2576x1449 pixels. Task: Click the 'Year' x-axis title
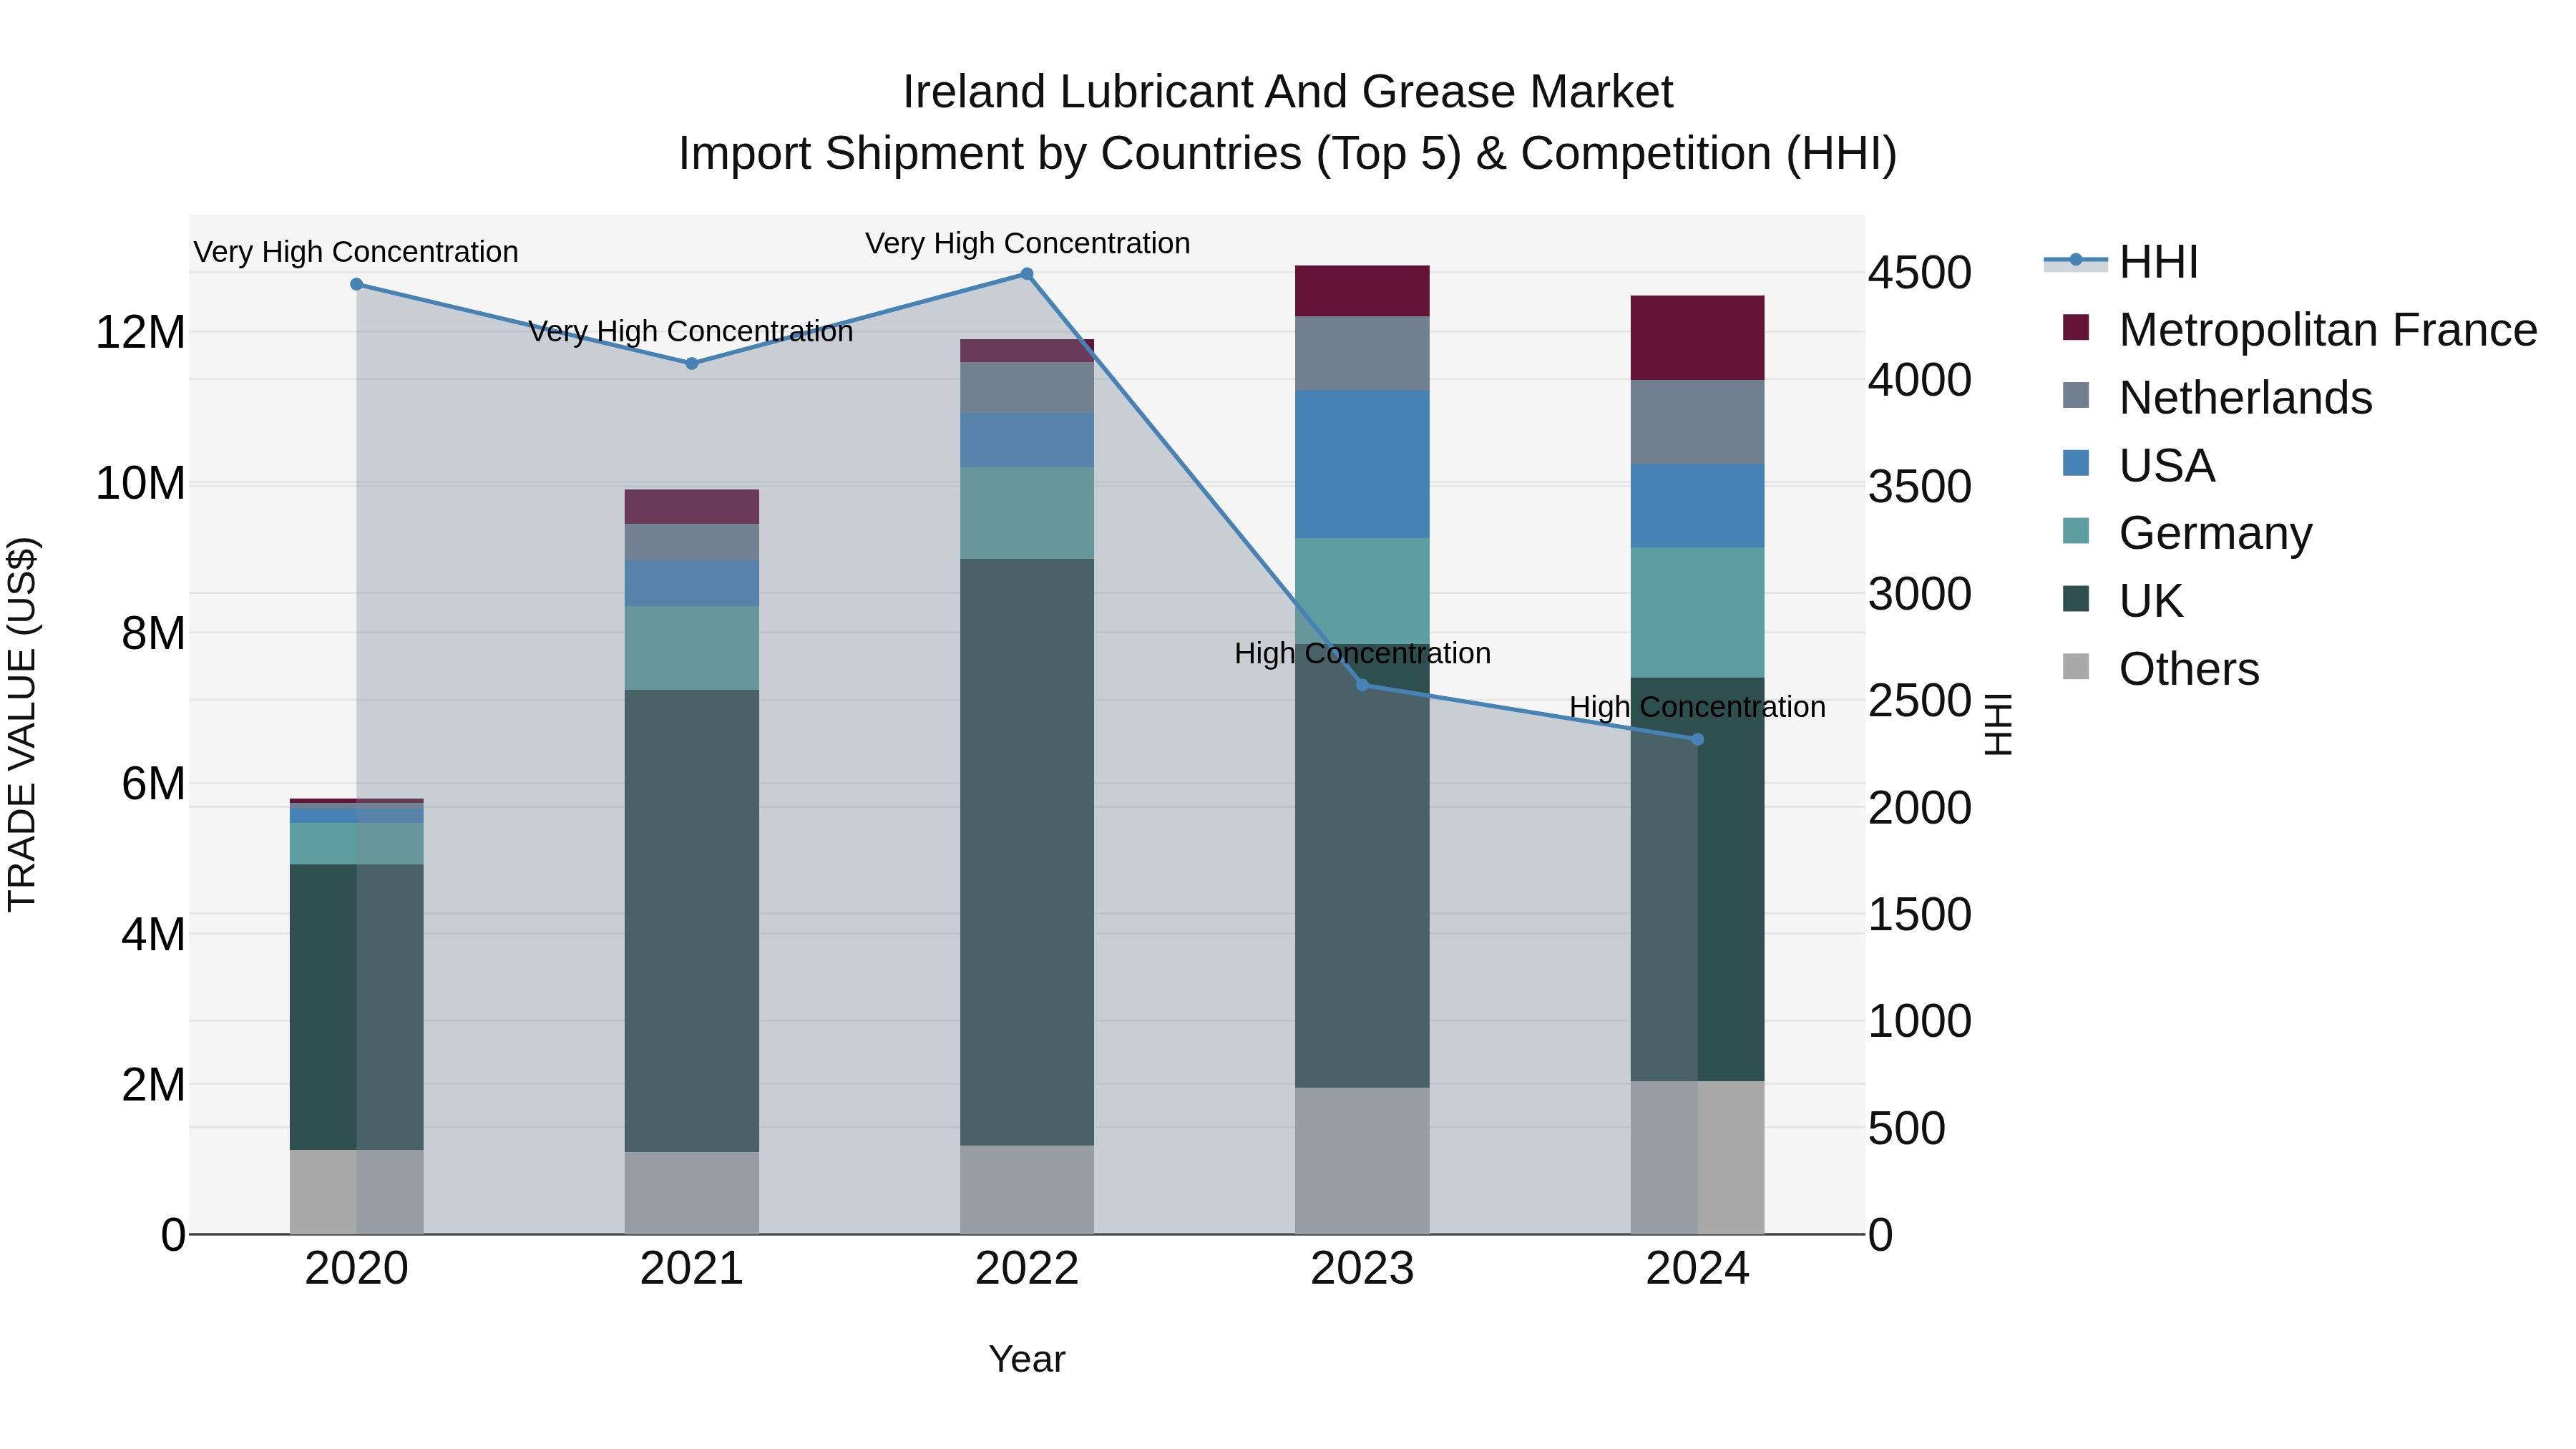coord(1027,1360)
